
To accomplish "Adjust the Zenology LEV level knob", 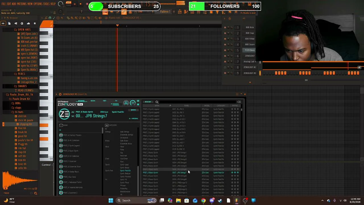I will click(x=133, y=103).
